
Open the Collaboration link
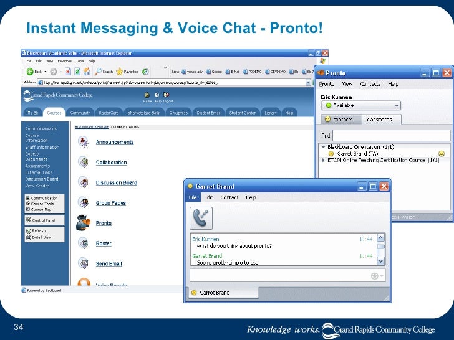[x=111, y=163]
